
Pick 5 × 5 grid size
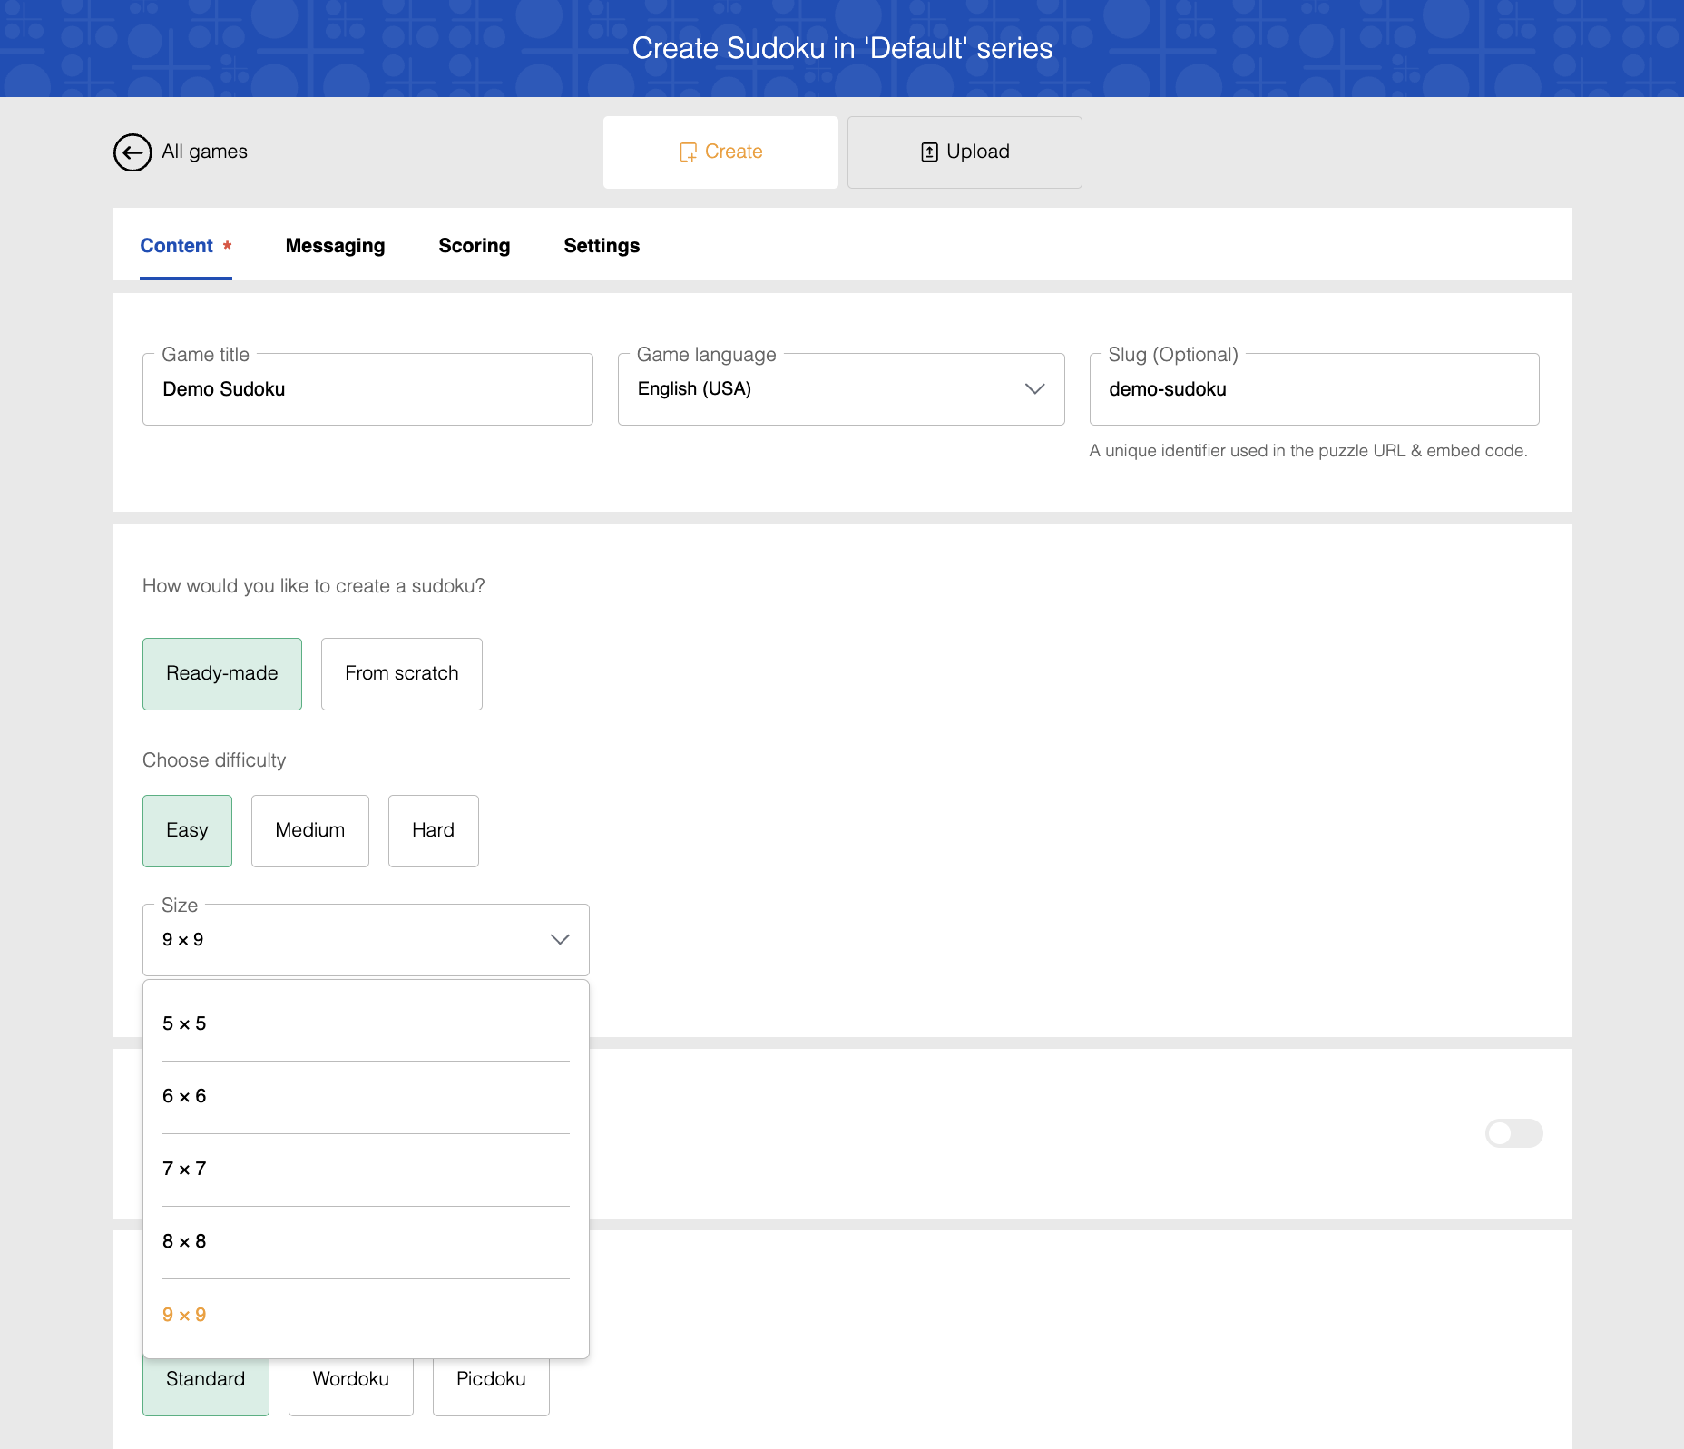tap(366, 1024)
